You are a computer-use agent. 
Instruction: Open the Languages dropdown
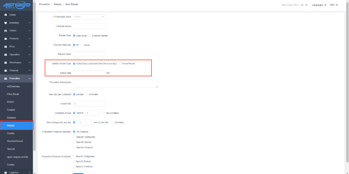click(319, 5)
